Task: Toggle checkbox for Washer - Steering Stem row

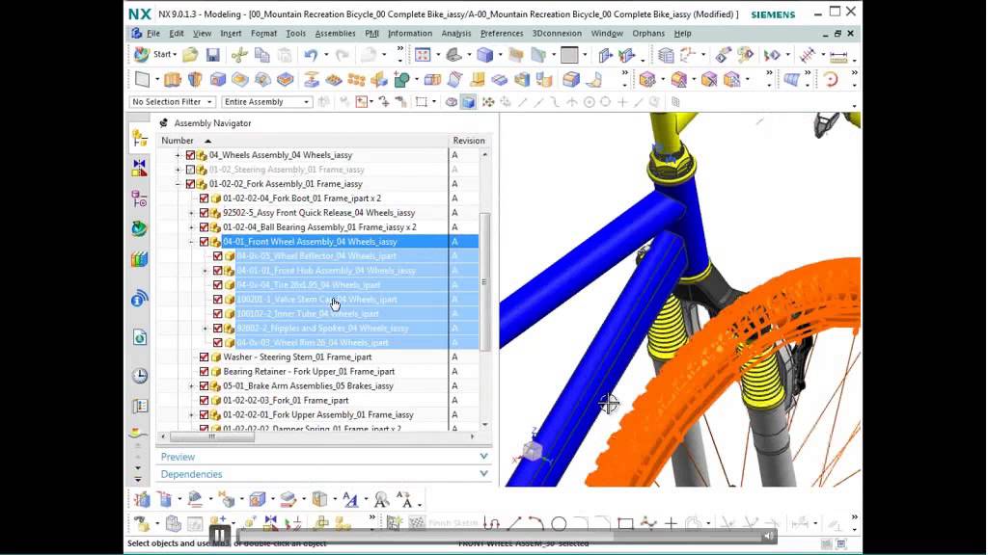Action: click(x=205, y=357)
